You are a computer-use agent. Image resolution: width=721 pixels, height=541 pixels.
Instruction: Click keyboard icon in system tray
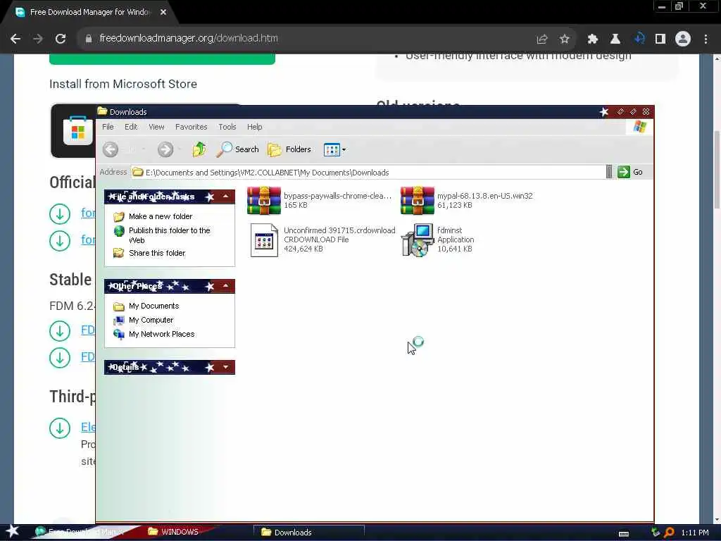pos(624,534)
